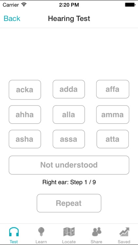Select the 'alla' answer button

click(x=69, y=115)
